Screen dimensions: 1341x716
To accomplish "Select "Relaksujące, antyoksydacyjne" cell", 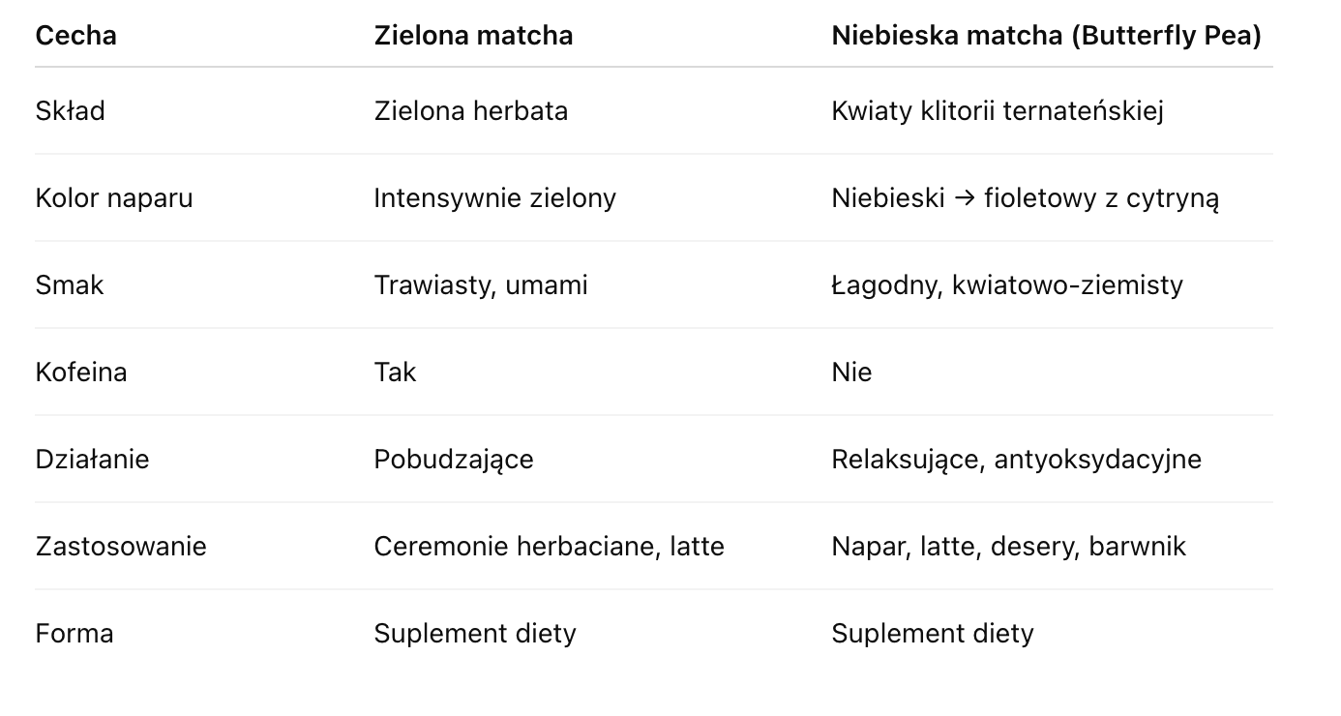I will (1016, 460).
